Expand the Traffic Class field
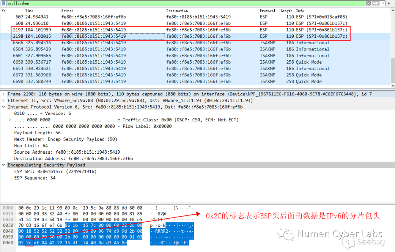 pos(10,120)
